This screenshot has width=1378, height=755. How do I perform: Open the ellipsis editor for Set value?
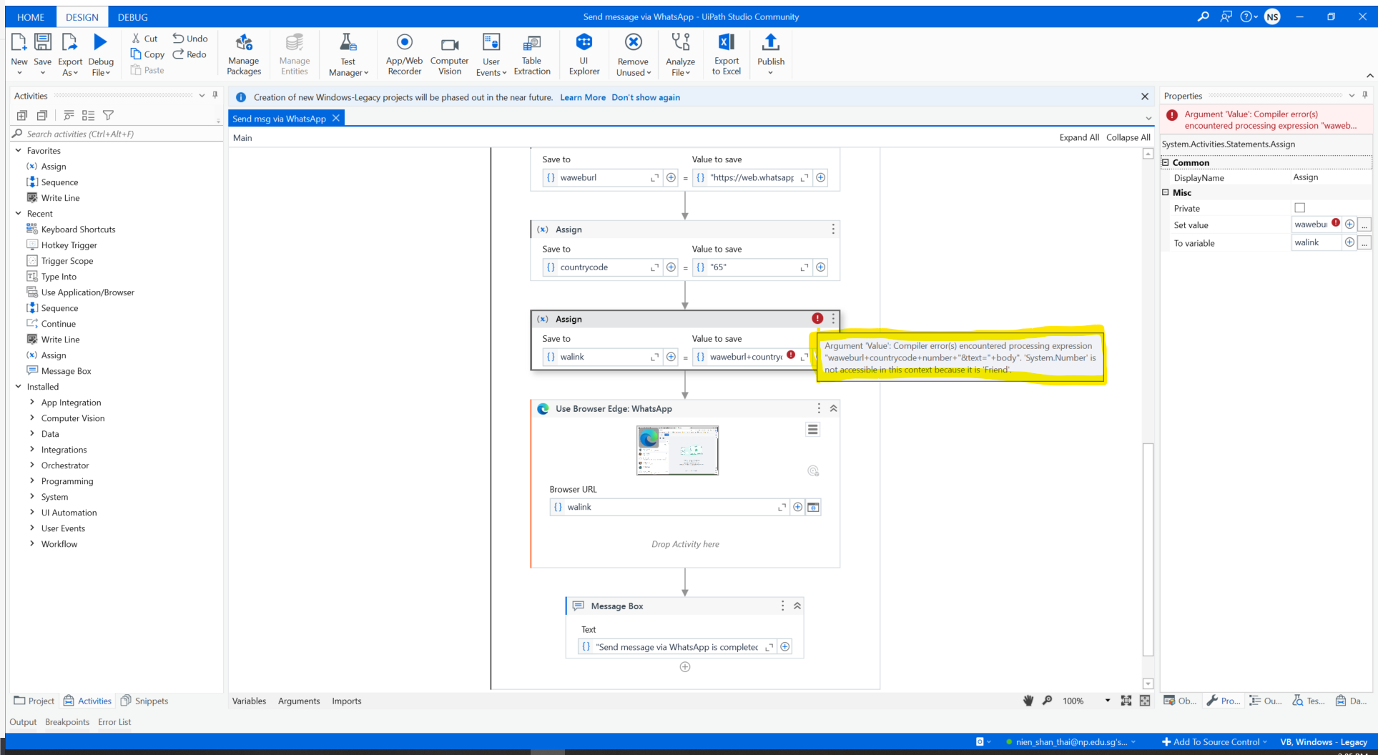coord(1365,225)
